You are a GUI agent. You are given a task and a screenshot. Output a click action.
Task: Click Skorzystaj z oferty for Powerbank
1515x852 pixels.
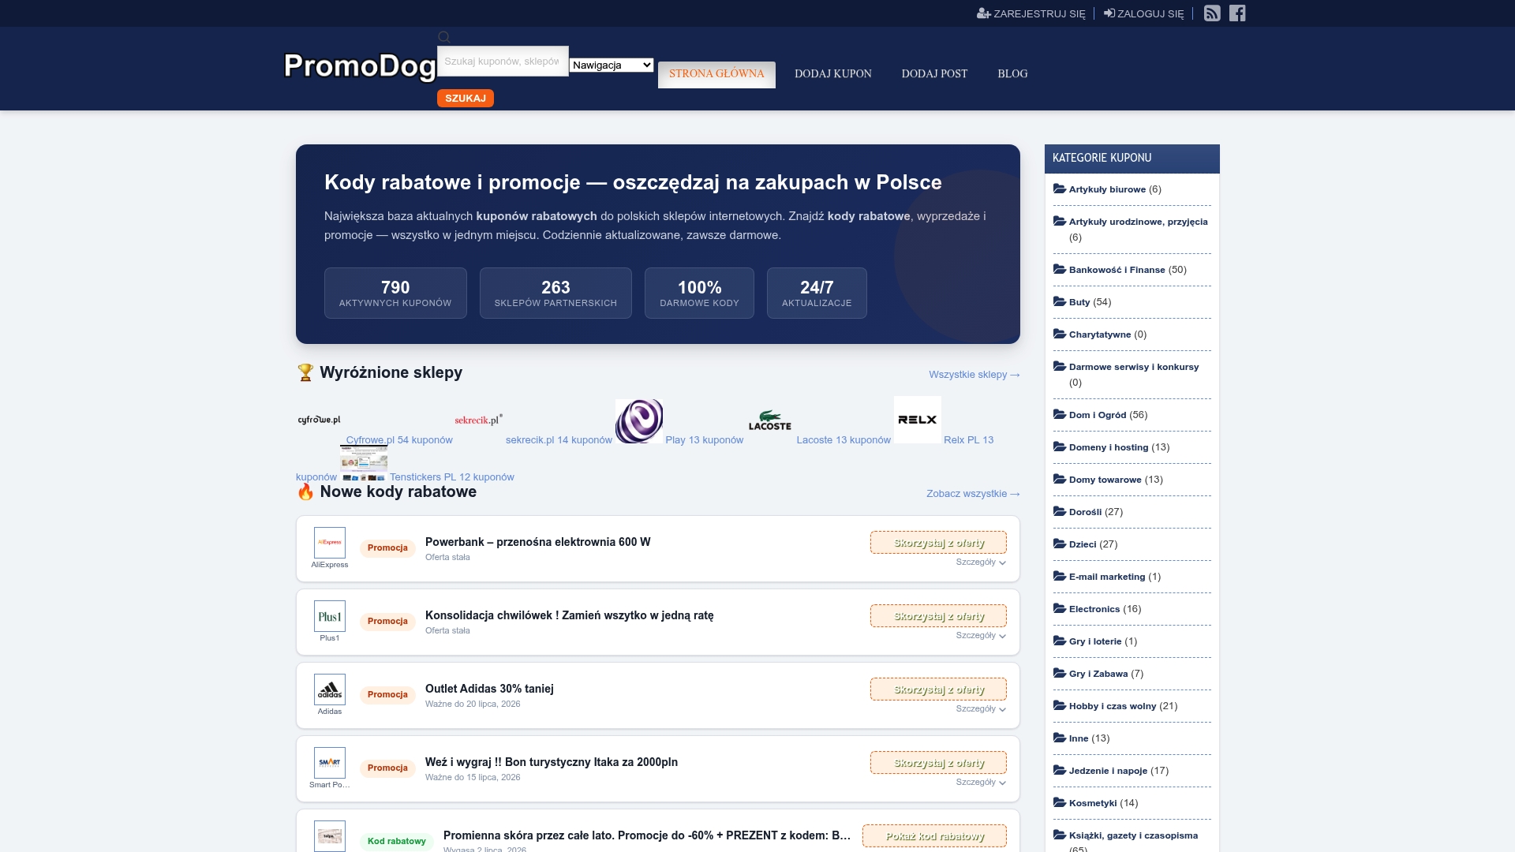click(x=938, y=543)
